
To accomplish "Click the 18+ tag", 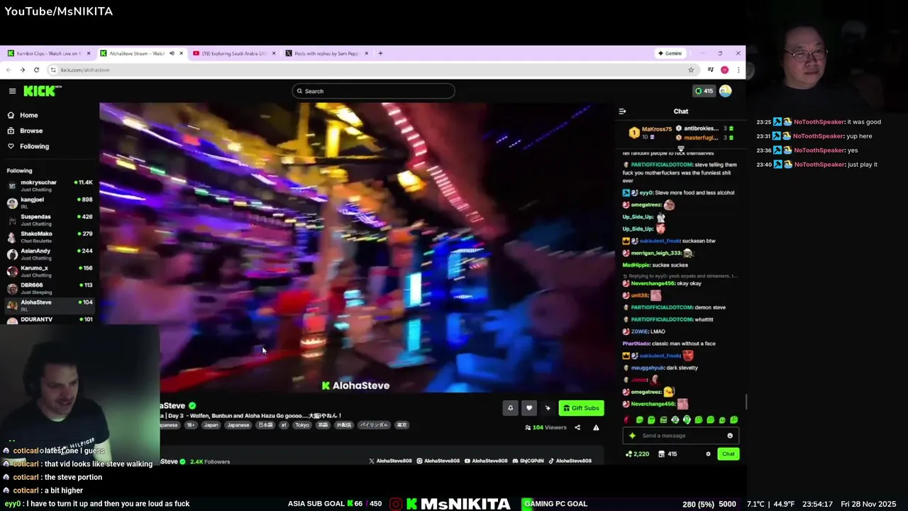I will [x=191, y=425].
